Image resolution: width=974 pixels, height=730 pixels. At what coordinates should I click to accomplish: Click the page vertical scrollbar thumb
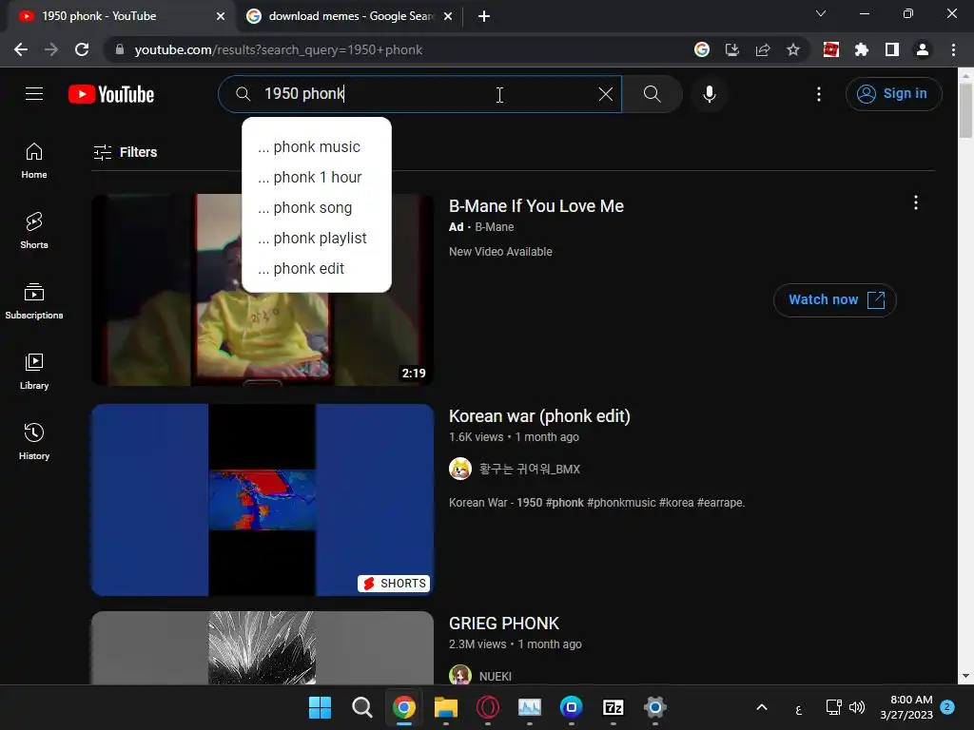(x=965, y=110)
